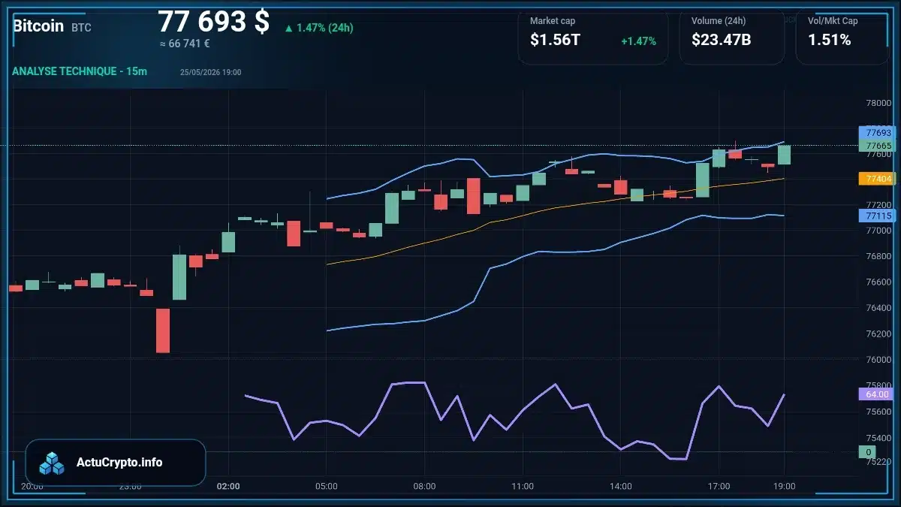Click the purple 64.00 RSI tag
This screenshot has height=507, width=901.
tap(878, 394)
